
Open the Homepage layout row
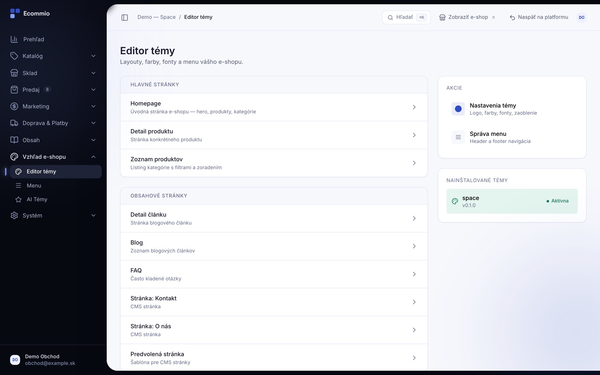click(x=274, y=107)
